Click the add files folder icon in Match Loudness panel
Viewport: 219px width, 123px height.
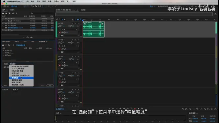click(3, 45)
